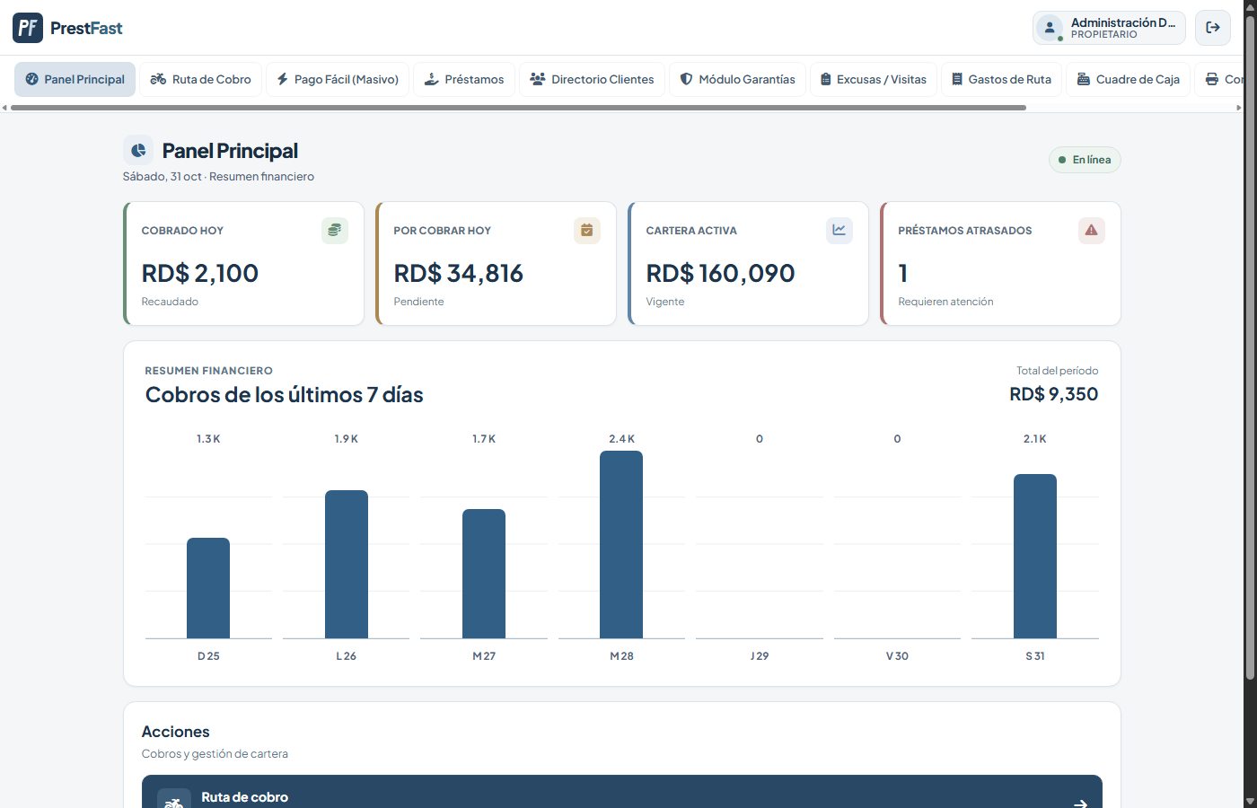Screen dimensions: 1257x808
Task: Open the Ruta de Cobro tab
Action: (201, 79)
